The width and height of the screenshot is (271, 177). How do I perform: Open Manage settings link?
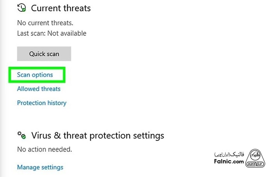pos(40,167)
